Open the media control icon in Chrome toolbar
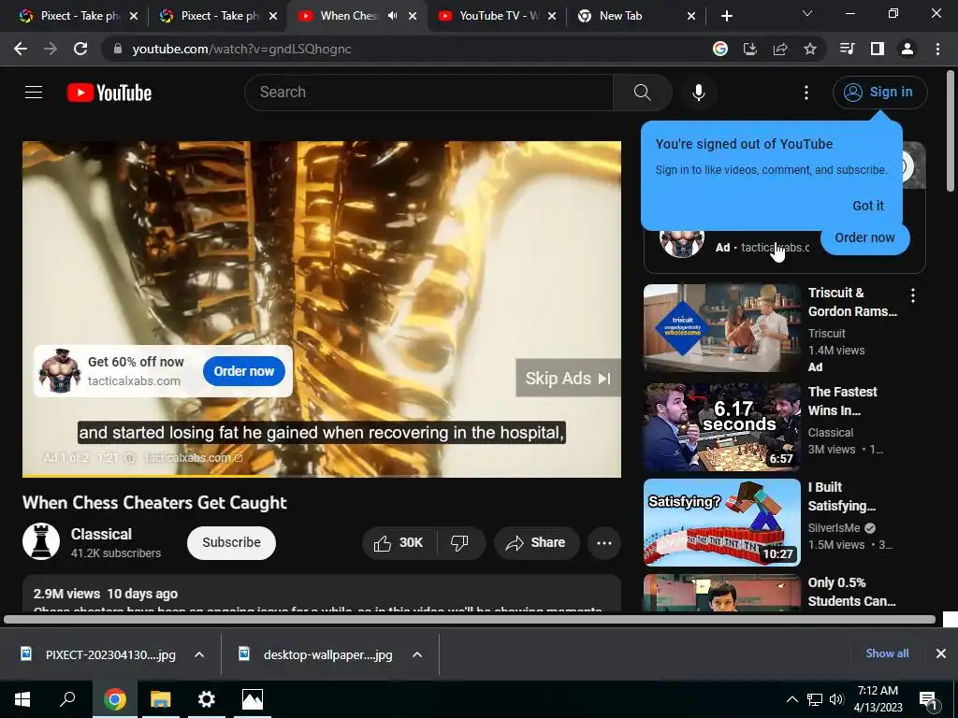The image size is (958, 718). click(847, 49)
